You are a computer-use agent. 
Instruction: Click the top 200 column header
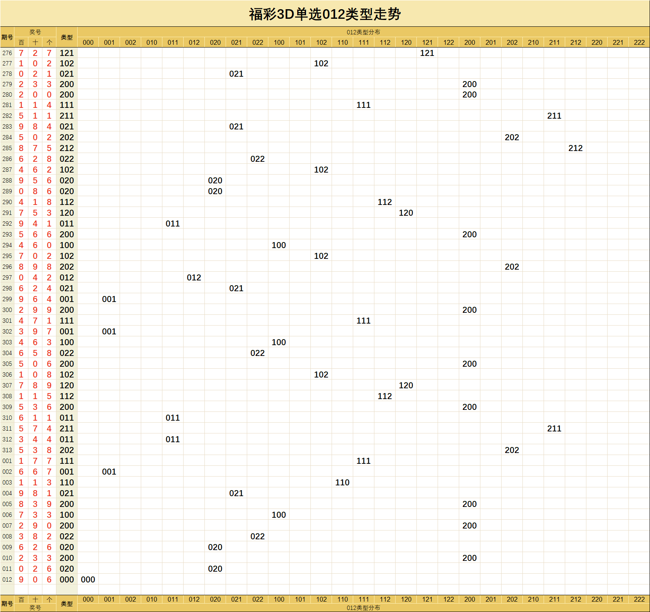coord(470,42)
